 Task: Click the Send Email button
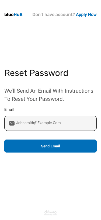point(51,146)
